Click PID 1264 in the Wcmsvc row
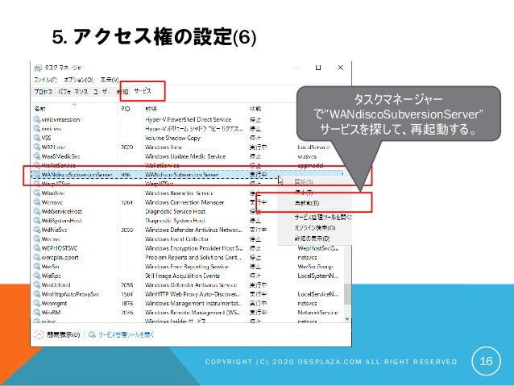 pos(126,202)
